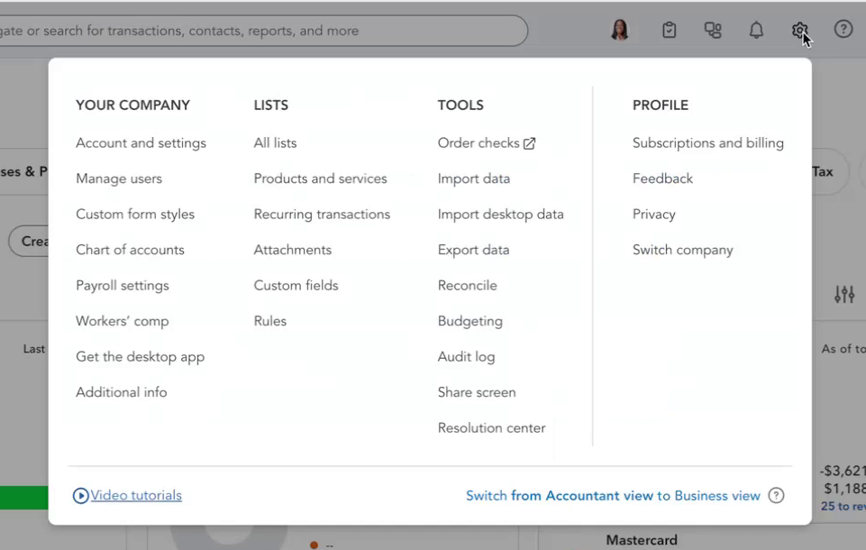Choose Reconcile under Tools
Viewport: 866px width, 550px height.
(x=467, y=286)
